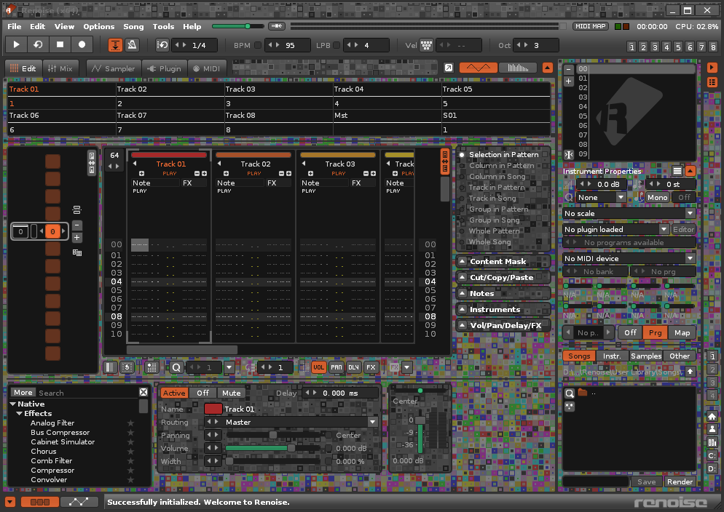Switch to the Samples browser tab

(x=646, y=356)
